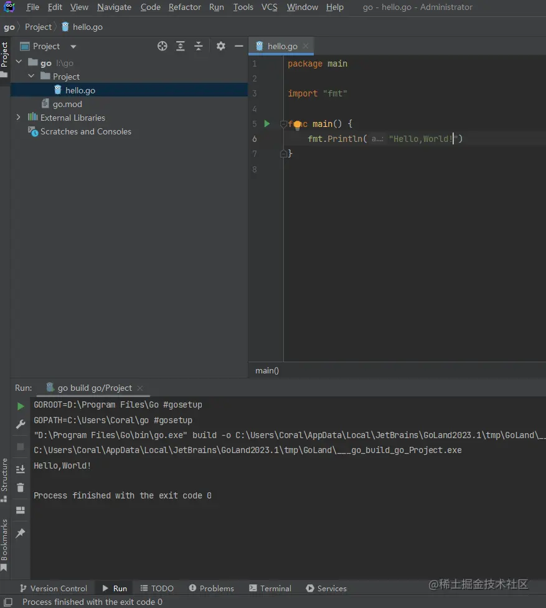This screenshot has width=546, height=608.
Task: Click the 'Hello,World!' output line
Action: [x=62, y=465]
